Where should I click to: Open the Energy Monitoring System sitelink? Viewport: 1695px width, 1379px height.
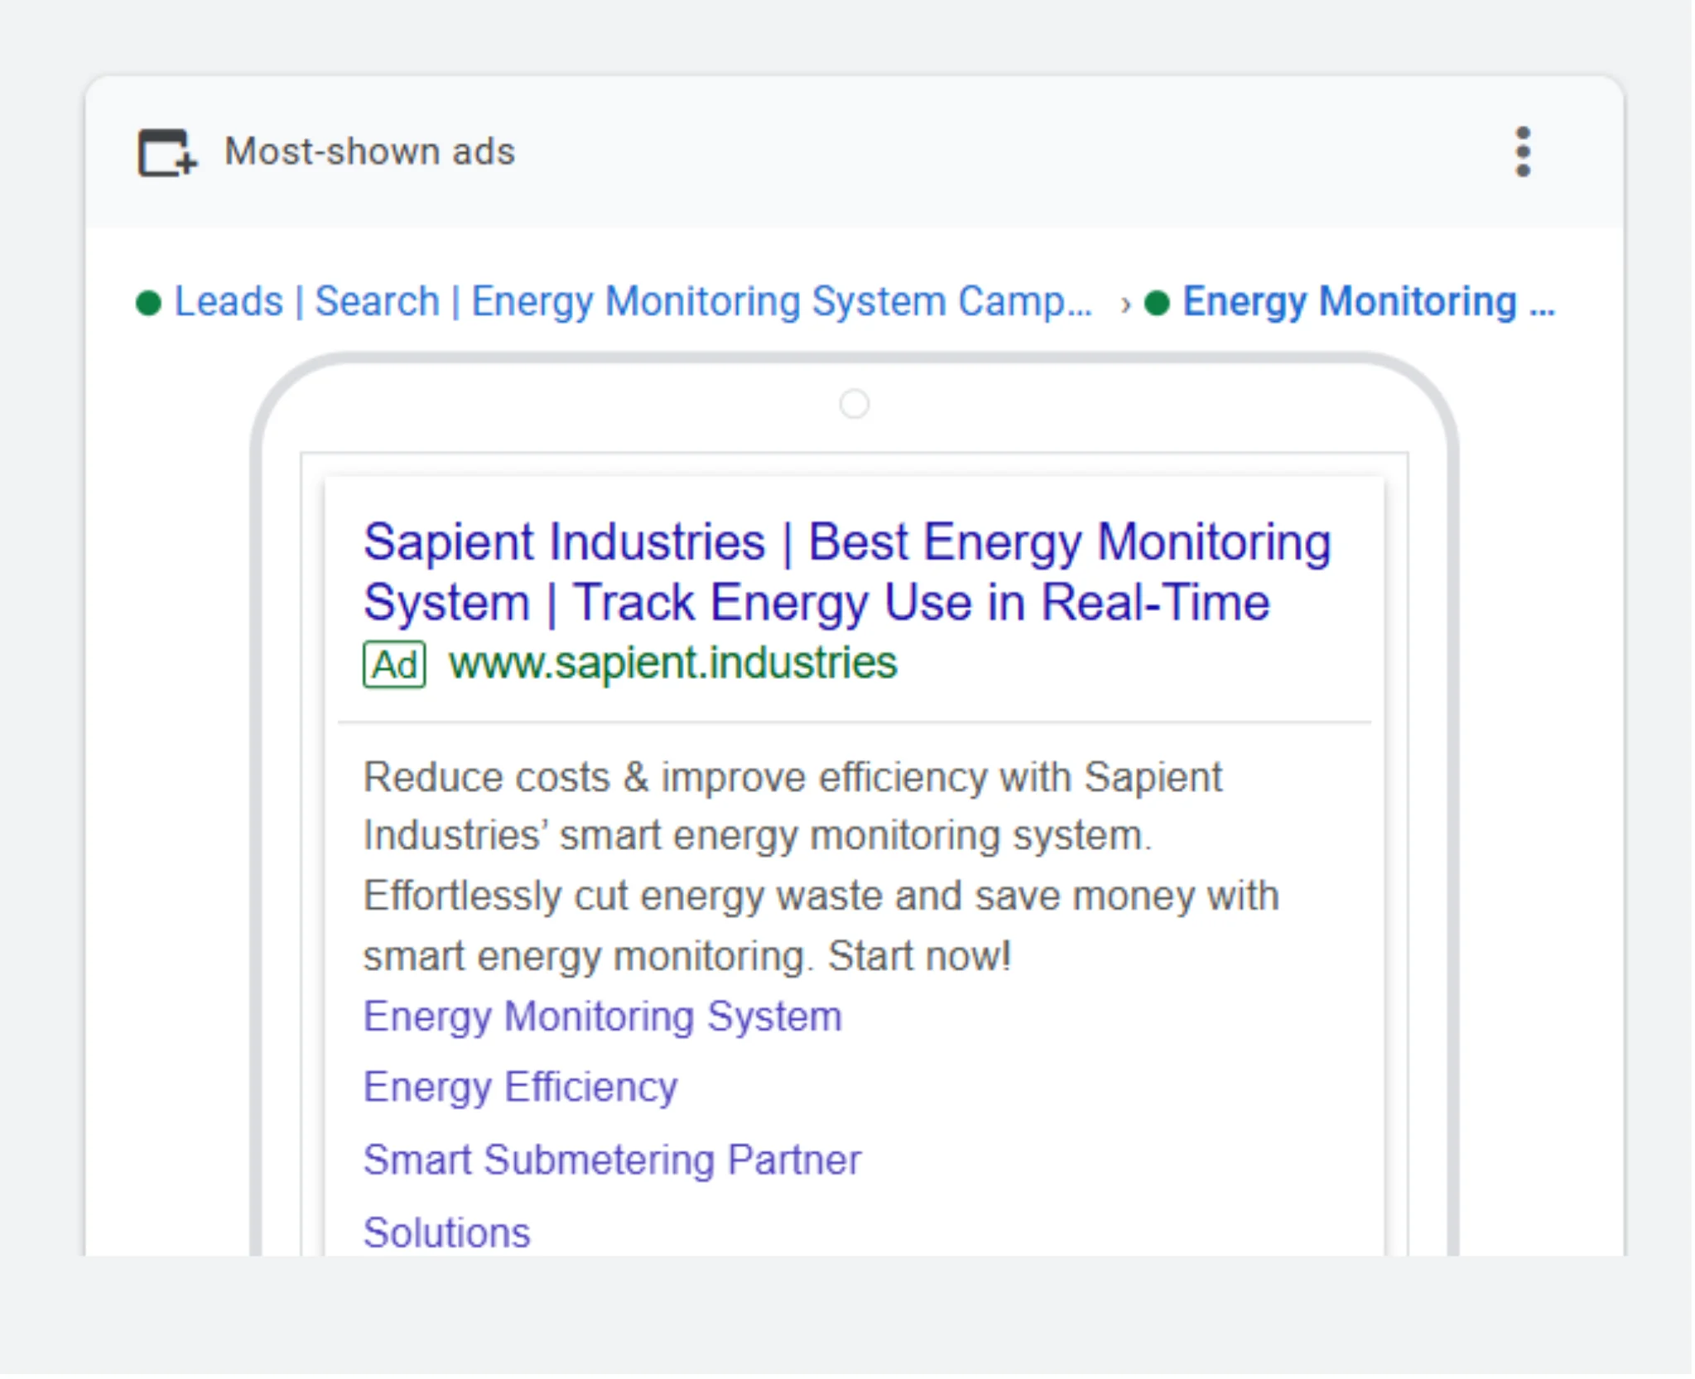(x=602, y=1016)
